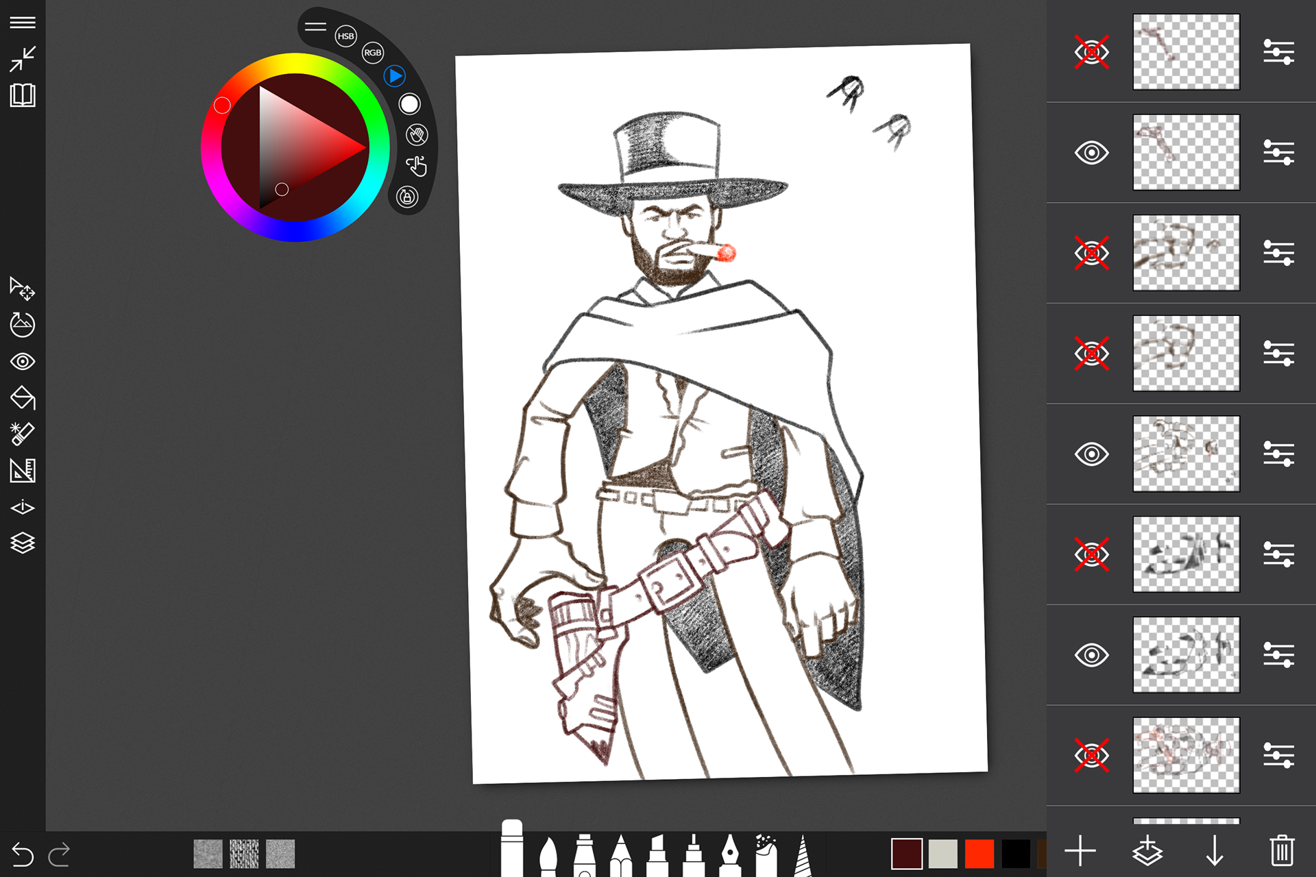Open the image import icon

(23, 325)
